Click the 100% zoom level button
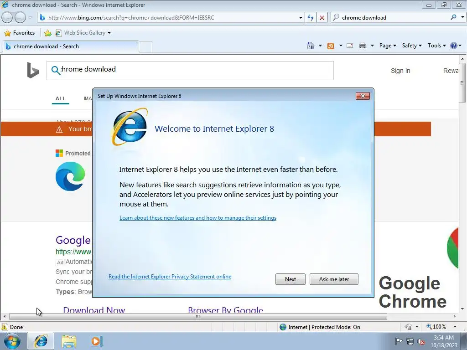The height and width of the screenshot is (350, 467). point(436,327)
